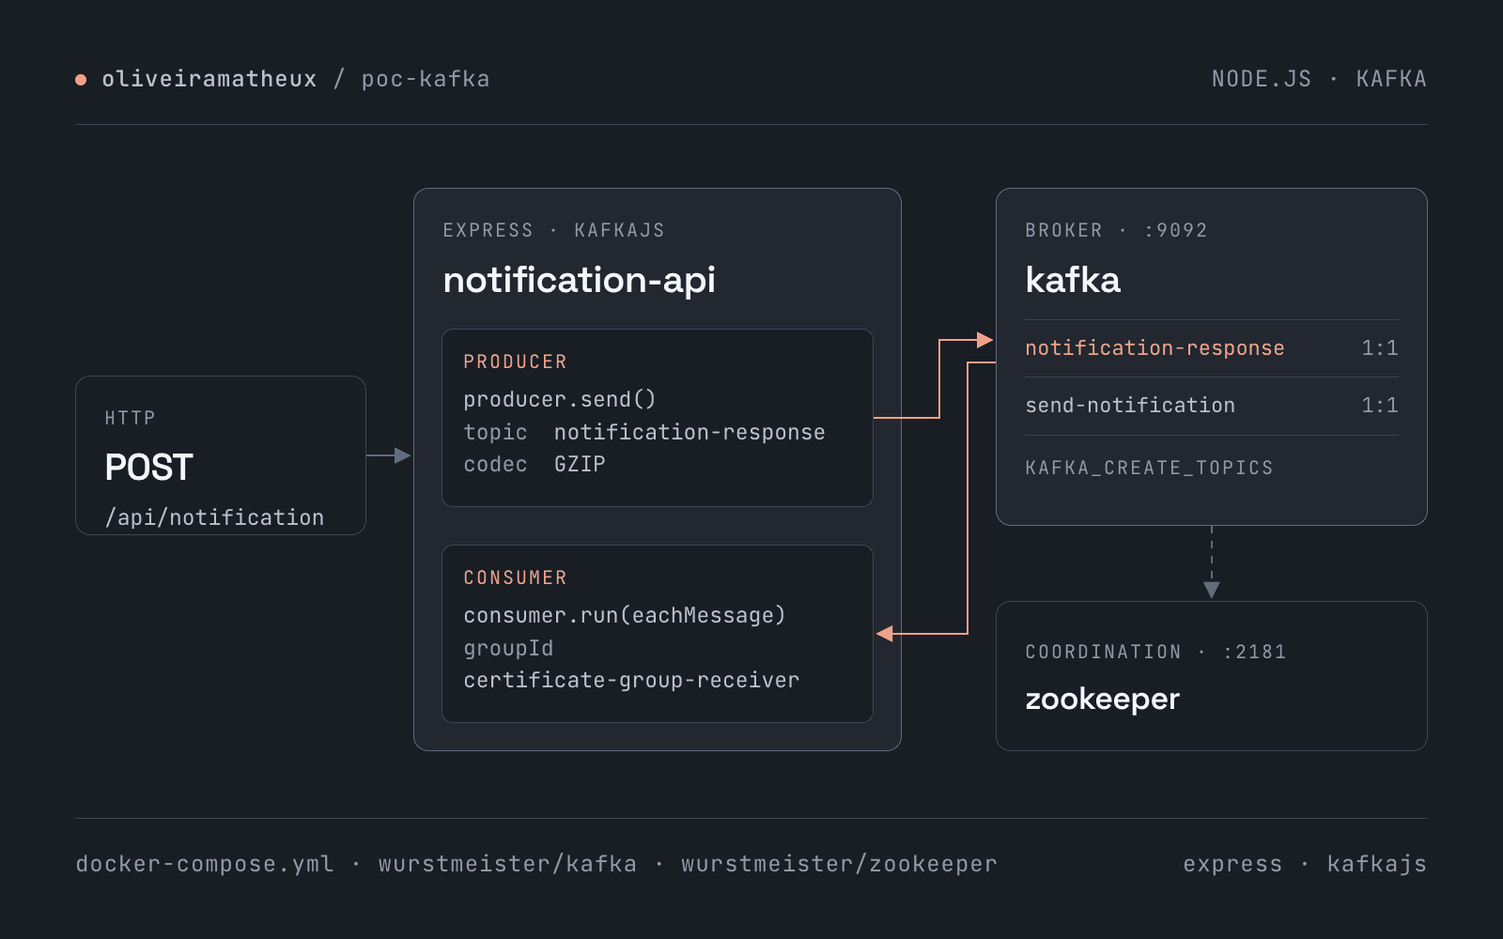Image resolution: width=1503 pixels, height=939 pixels.
Task: Select the "GZIP" codec value
Action: (x=580, y=464)
